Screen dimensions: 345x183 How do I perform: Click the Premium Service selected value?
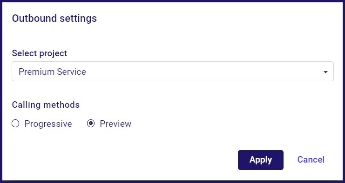tap(52, 72)
